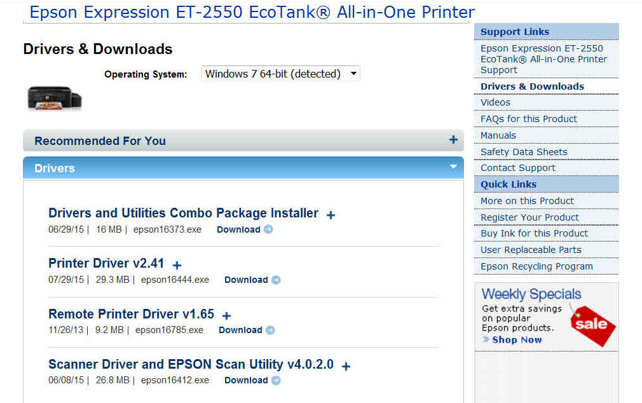The height and width of the screenshot is (403, 642).
Task: Expand the Recommended For You section
Action: point(453,140)
